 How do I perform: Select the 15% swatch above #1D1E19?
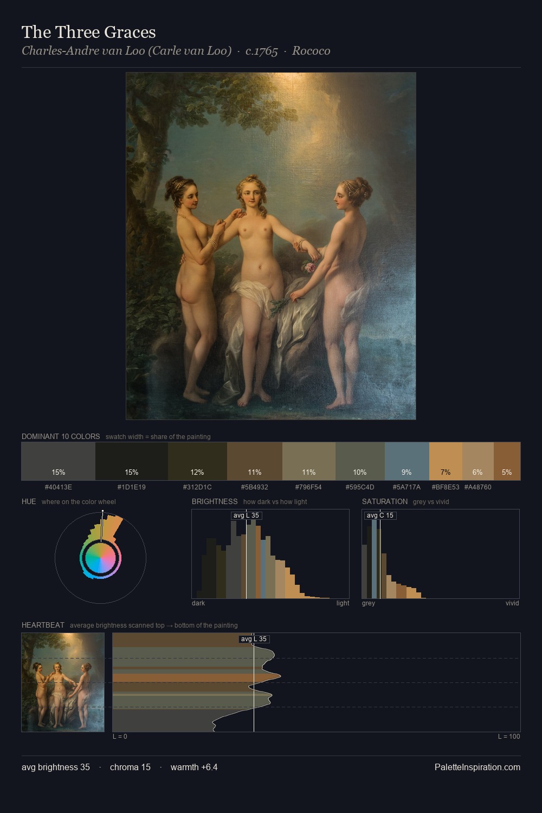pos(132,461)
